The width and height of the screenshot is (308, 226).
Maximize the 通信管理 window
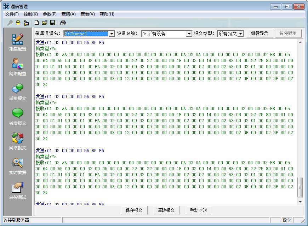287,7
